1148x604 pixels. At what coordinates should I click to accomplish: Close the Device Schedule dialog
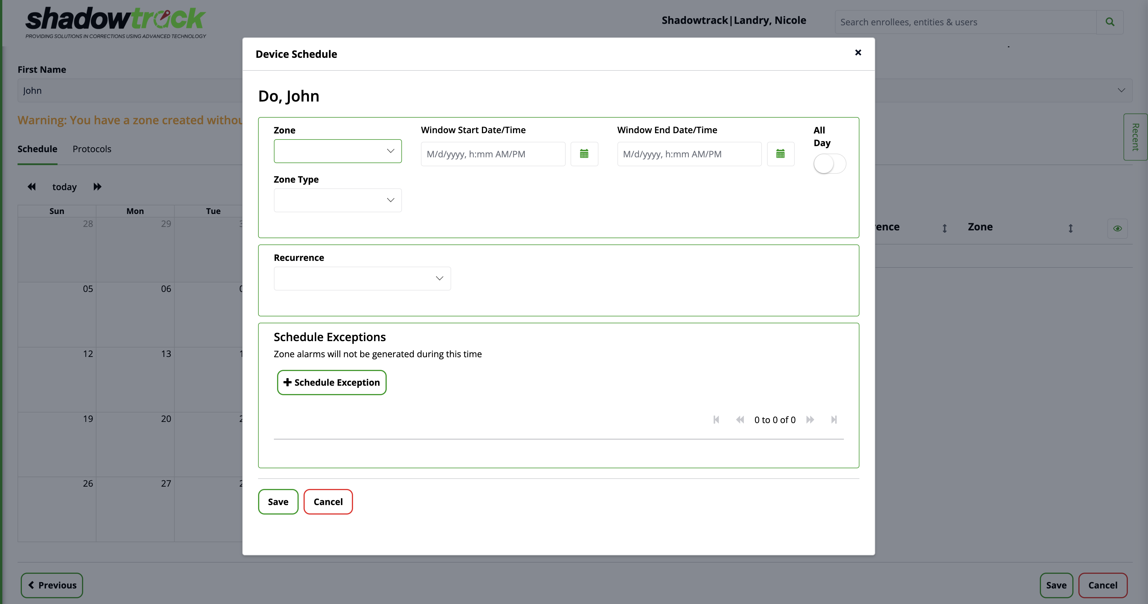pyautogui.click(x=858, y=53)
